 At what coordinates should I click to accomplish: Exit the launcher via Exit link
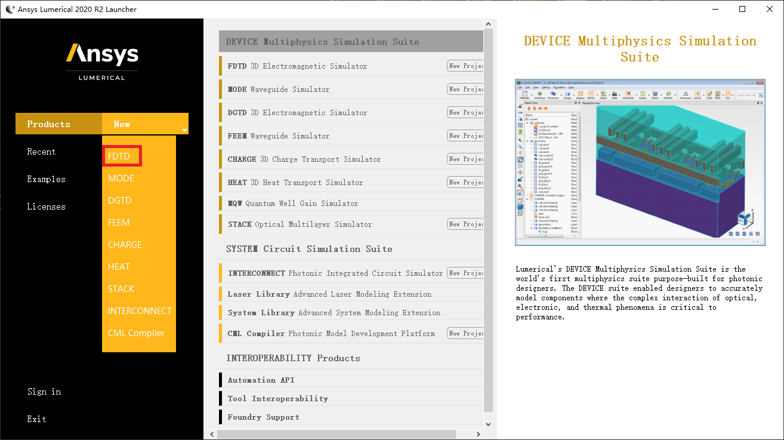point(36,419)
